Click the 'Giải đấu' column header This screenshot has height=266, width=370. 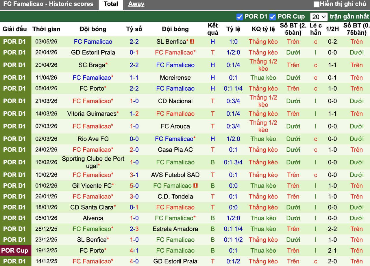click(x=15, y=29)
